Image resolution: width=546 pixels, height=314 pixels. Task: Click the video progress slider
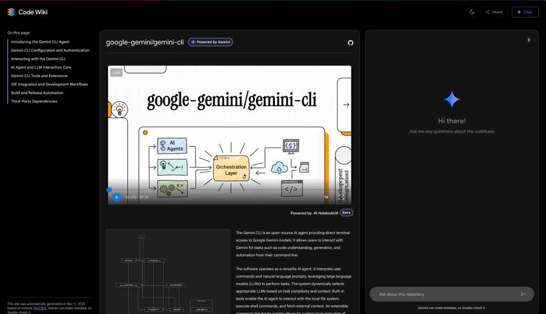[220, 190]
